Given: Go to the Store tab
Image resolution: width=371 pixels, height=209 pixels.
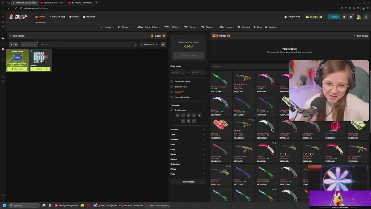Looking at the screenshot, I should (x=74, y=17).
